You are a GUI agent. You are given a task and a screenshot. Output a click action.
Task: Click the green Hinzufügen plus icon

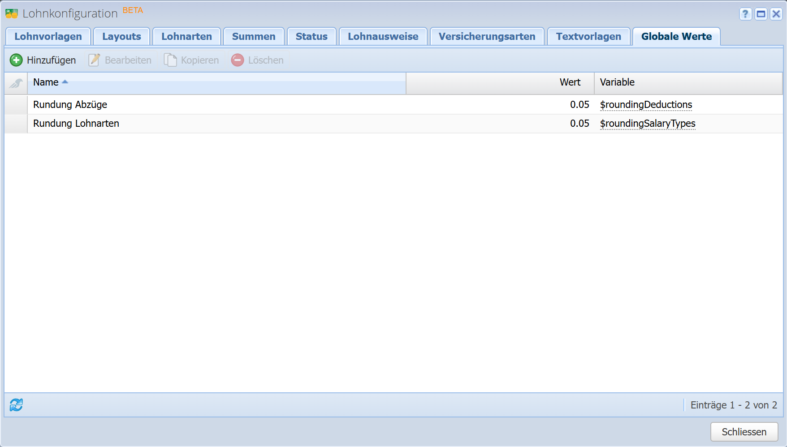[16, 60]
